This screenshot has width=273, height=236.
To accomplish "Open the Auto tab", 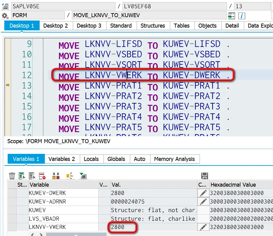I will [139, 159].
